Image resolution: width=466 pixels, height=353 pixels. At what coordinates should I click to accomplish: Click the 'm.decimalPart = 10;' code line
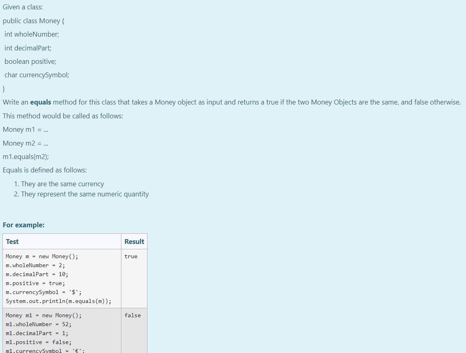(37, 275)
